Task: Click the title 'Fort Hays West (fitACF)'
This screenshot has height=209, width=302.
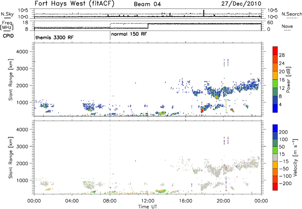Action: tap(74, 3)
